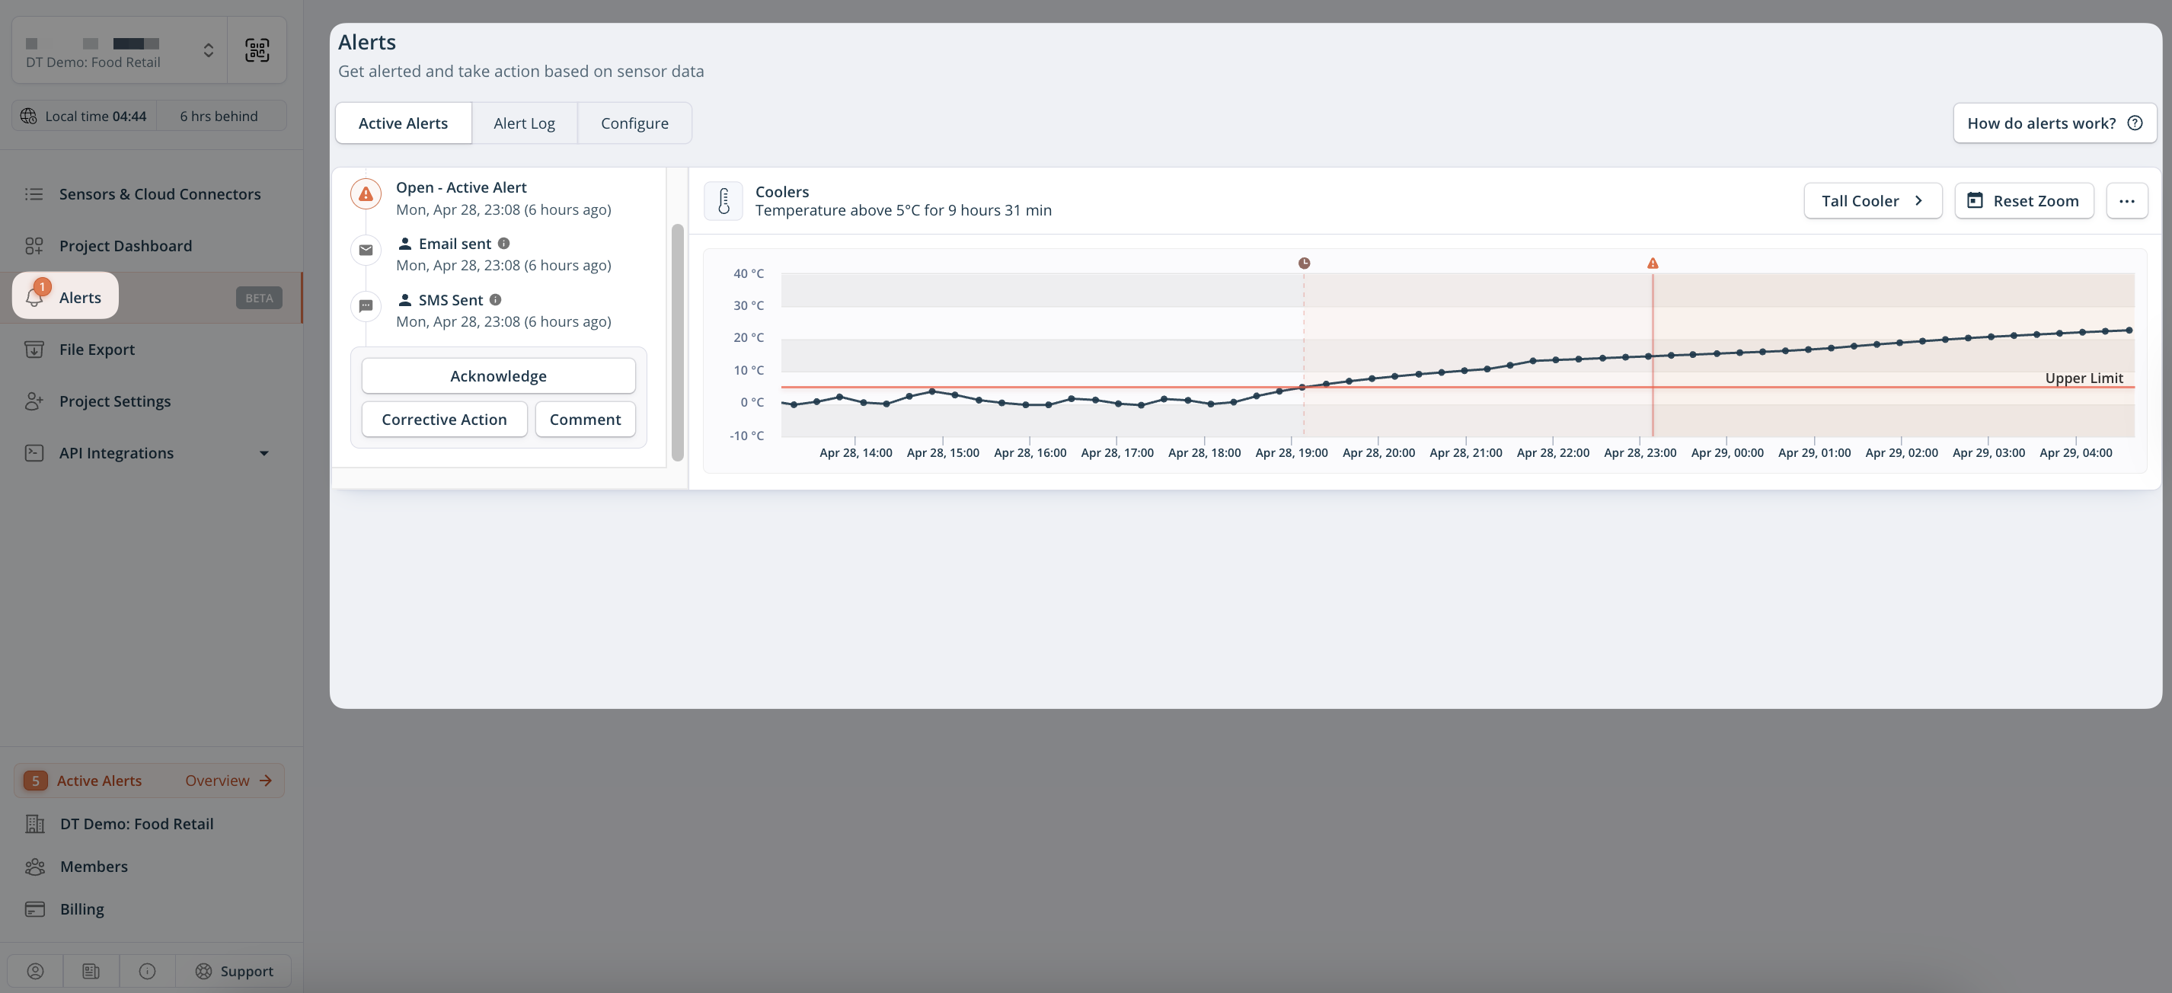Click the info circle icon in bottom bar

tap(148, 971)
